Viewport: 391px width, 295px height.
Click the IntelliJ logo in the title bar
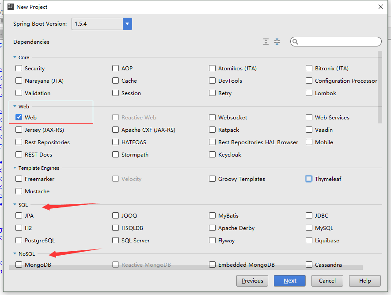[x=11, y=7]
